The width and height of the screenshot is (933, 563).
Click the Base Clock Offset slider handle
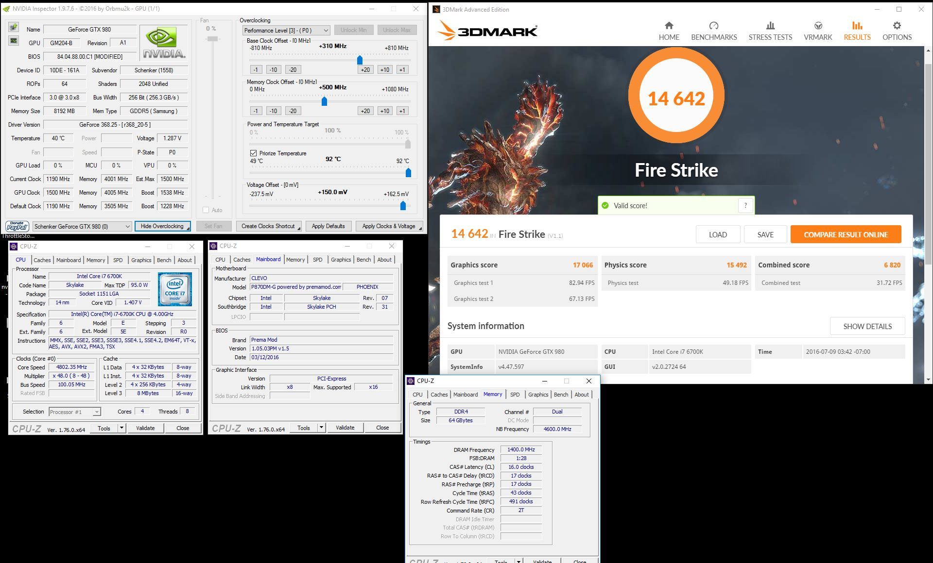(360, 60)
